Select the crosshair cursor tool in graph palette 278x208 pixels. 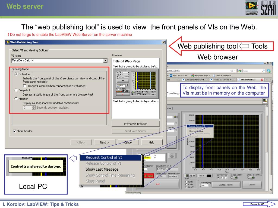187,175
